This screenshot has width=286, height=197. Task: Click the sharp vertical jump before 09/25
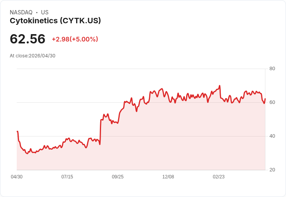[x=100, y=132]
